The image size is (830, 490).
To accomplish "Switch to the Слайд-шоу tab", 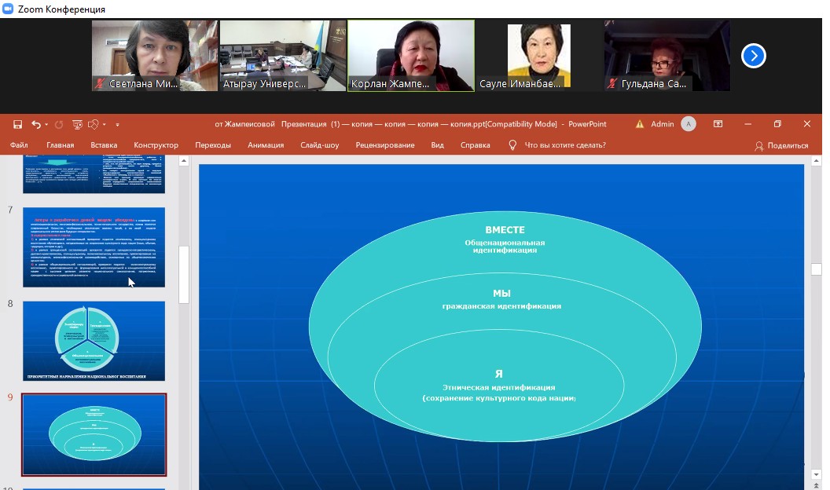I will [x=320, y=144].
